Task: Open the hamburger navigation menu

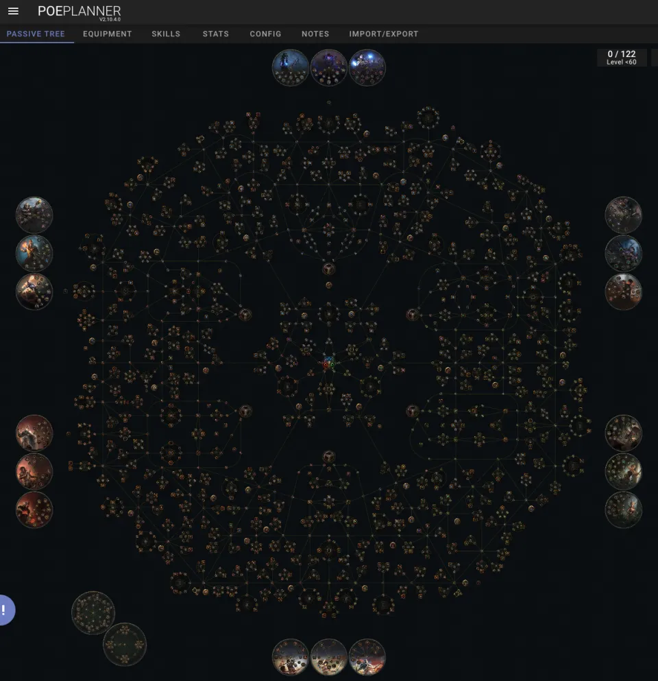Action: (13, 12)
